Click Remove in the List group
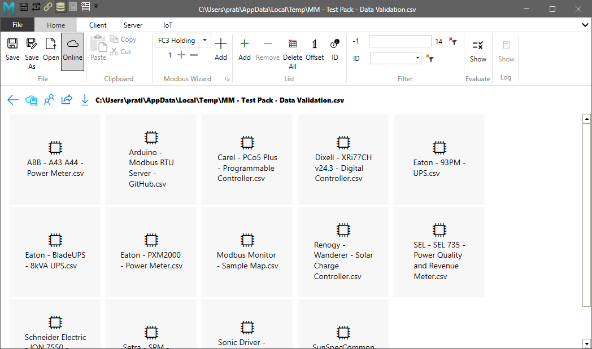The image size is (592, 349). pyautogui.click(x=268, y=50)
